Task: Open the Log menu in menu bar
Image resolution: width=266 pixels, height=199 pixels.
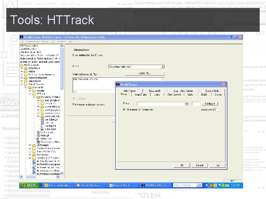Action: click(x=53, y=41)
